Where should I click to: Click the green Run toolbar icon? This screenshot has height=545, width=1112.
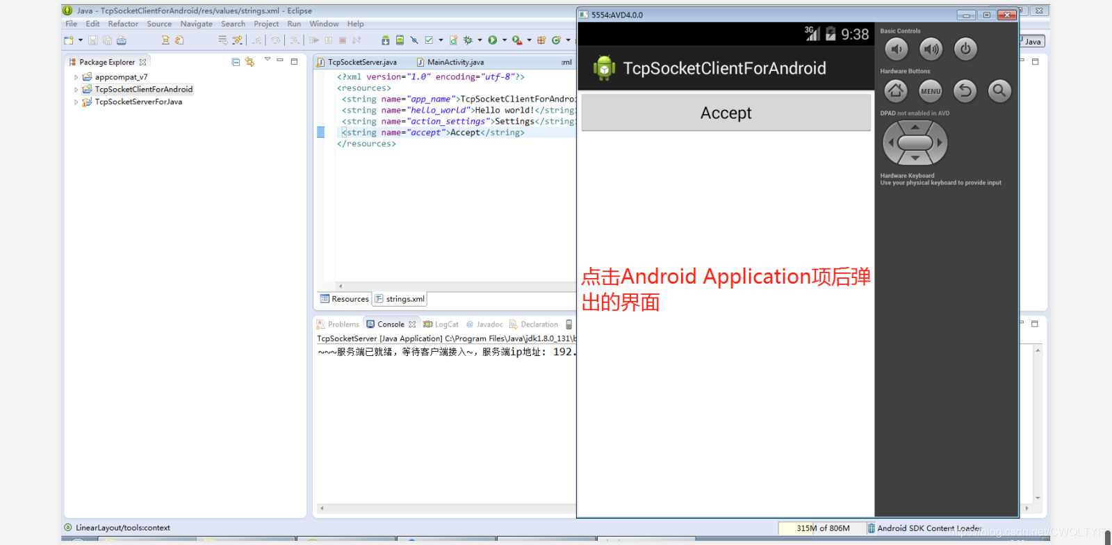point(492,40)
